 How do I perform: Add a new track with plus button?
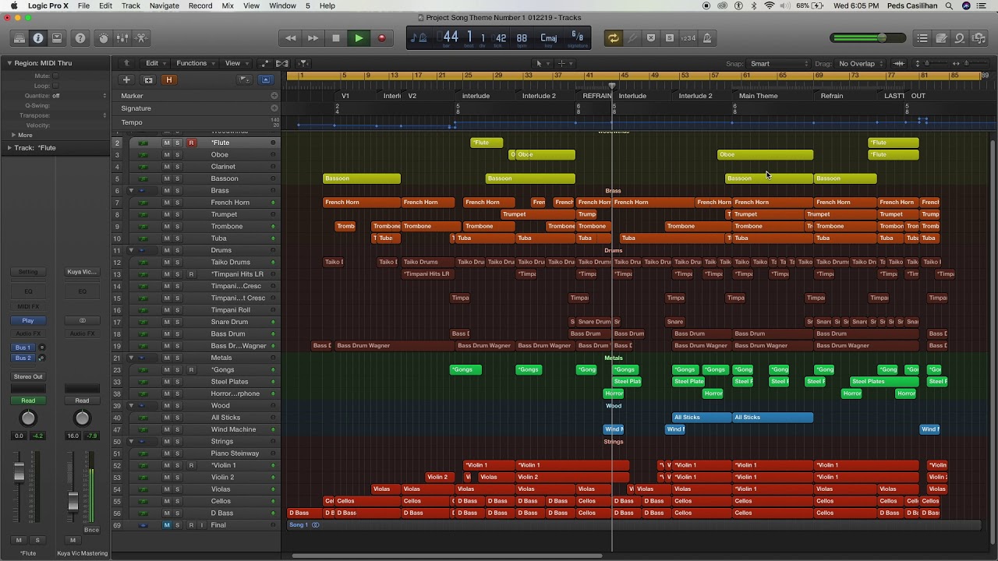click(x=126, y=79)
